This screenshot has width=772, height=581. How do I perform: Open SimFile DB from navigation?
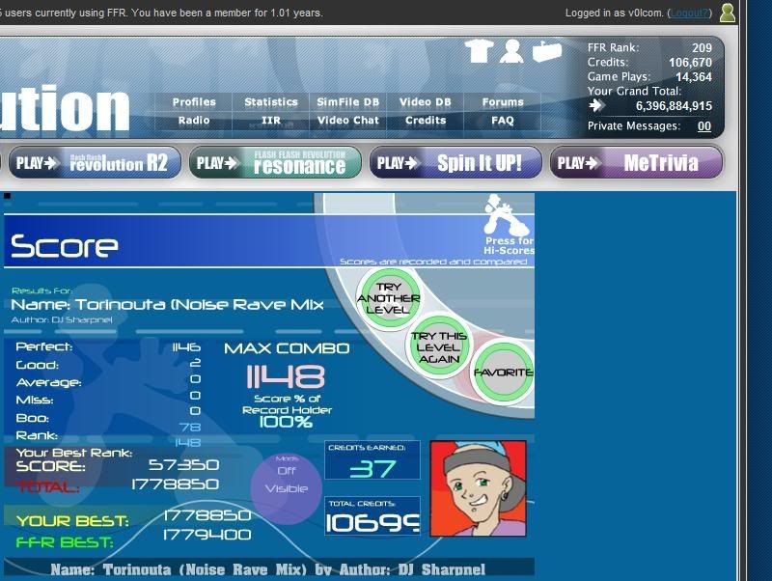(x=347, y=102)
